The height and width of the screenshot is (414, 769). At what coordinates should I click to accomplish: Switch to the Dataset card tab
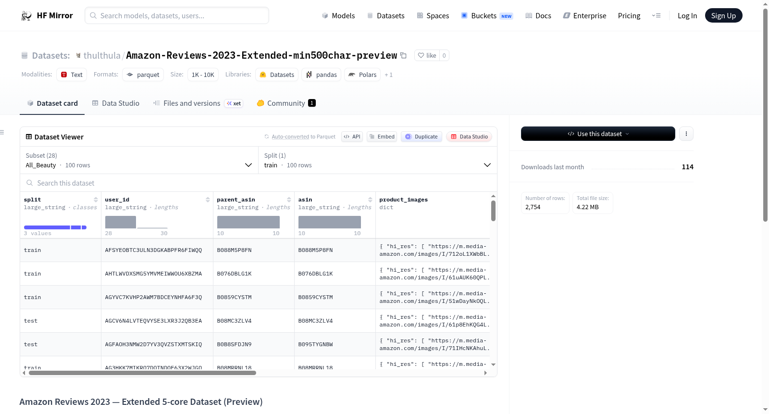tap(52, 103)
